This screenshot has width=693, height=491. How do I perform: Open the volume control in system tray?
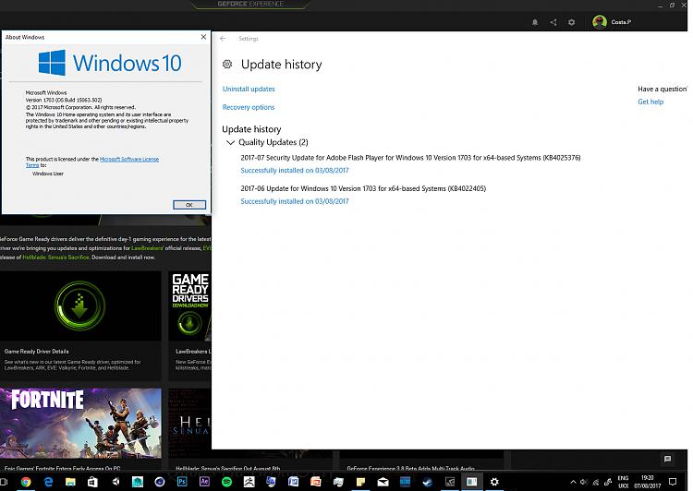(584, 482)
